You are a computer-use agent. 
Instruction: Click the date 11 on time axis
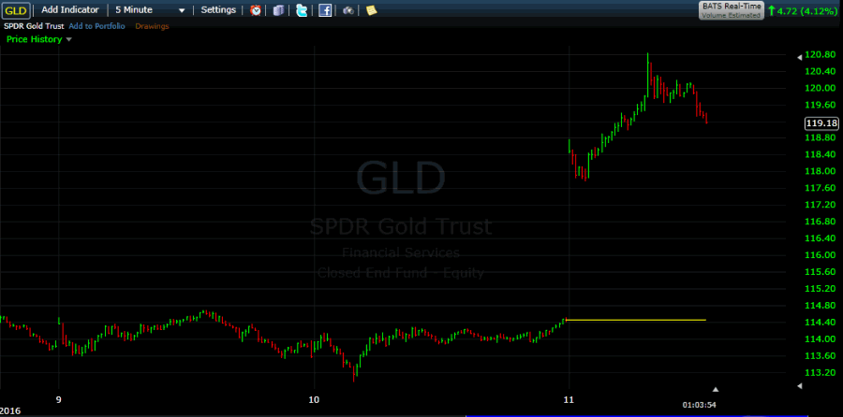(x=569, y=399)
